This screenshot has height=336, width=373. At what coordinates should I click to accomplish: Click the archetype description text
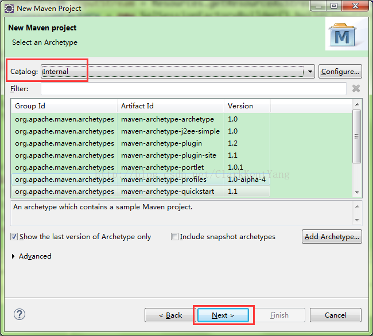103,207
